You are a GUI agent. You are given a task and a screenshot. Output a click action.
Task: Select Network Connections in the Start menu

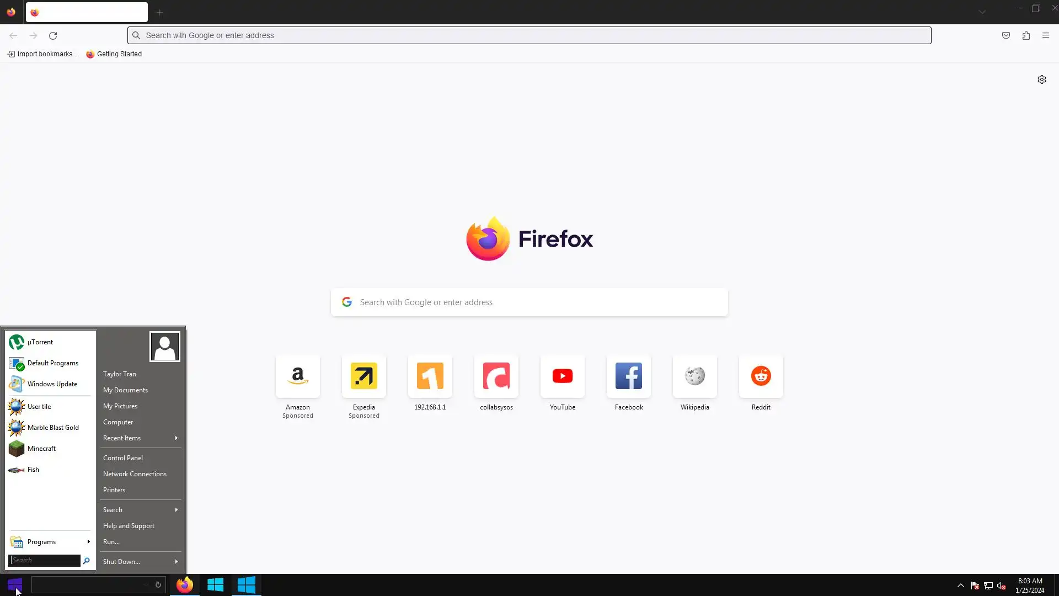tap(135, 474)
